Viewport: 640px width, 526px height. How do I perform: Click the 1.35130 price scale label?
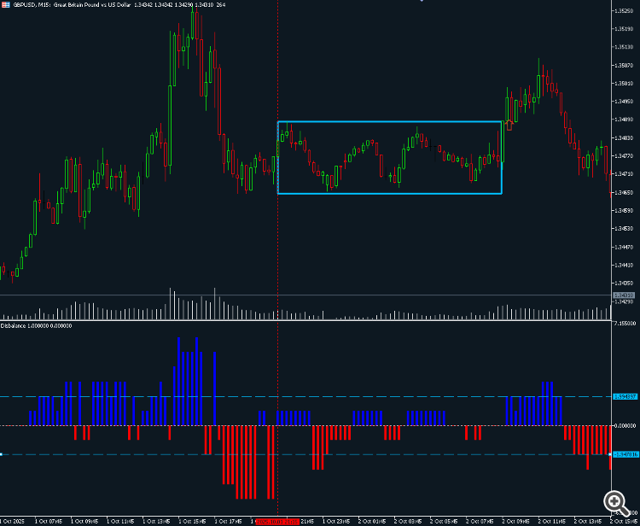[624, 47]
